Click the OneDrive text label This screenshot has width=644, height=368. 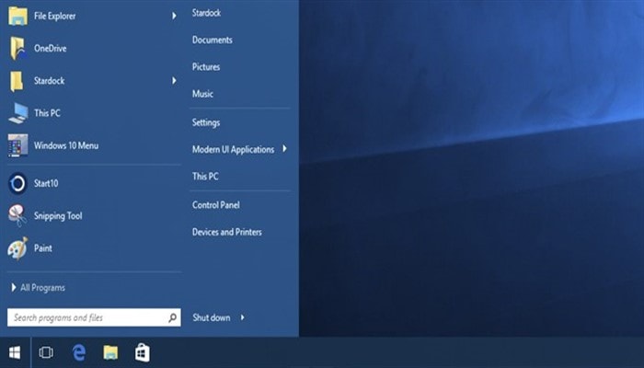(50, 49)
